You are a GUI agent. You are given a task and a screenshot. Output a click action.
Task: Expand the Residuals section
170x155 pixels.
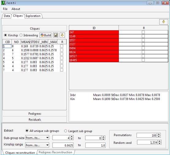pos(35,120)
